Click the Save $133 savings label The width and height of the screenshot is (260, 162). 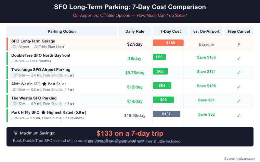pyautogui.click(x=206, y=57)
